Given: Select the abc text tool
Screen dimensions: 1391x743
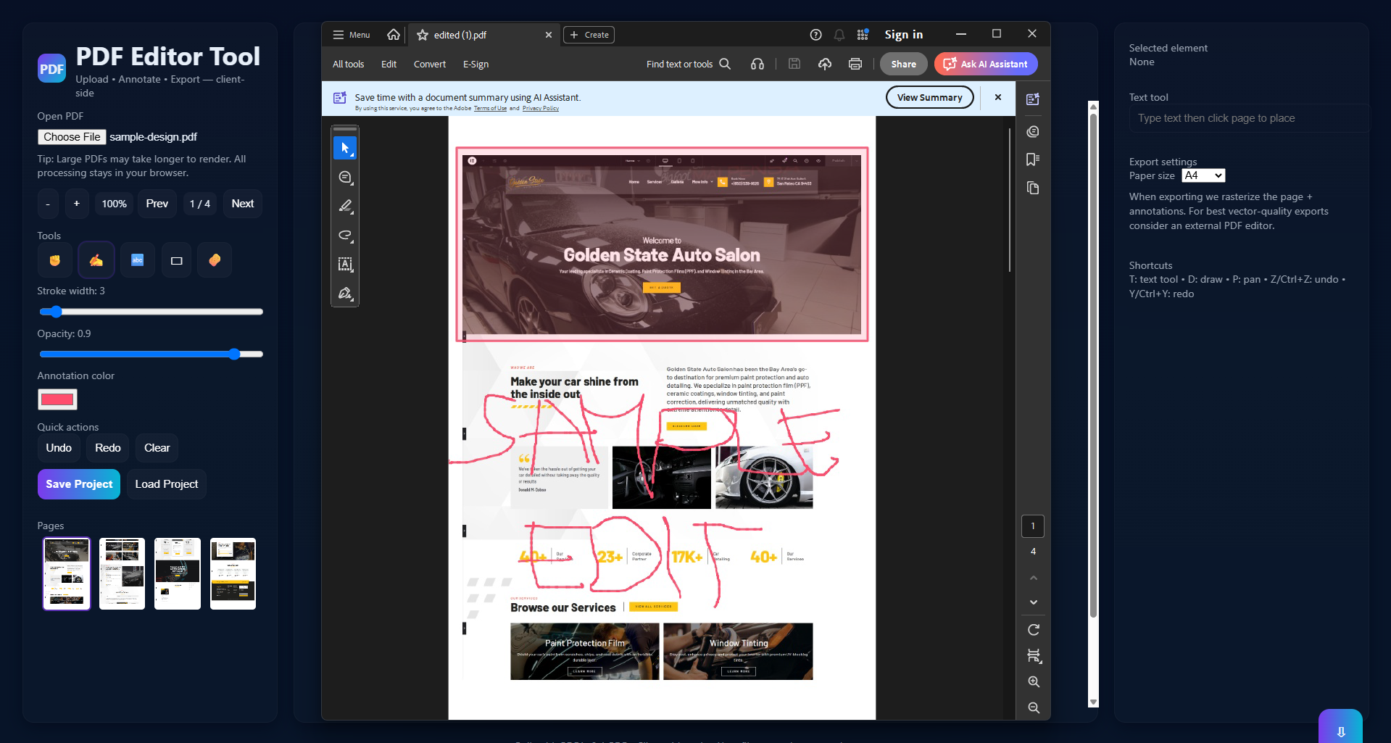Looking at the screenshot, I should 137,260.
